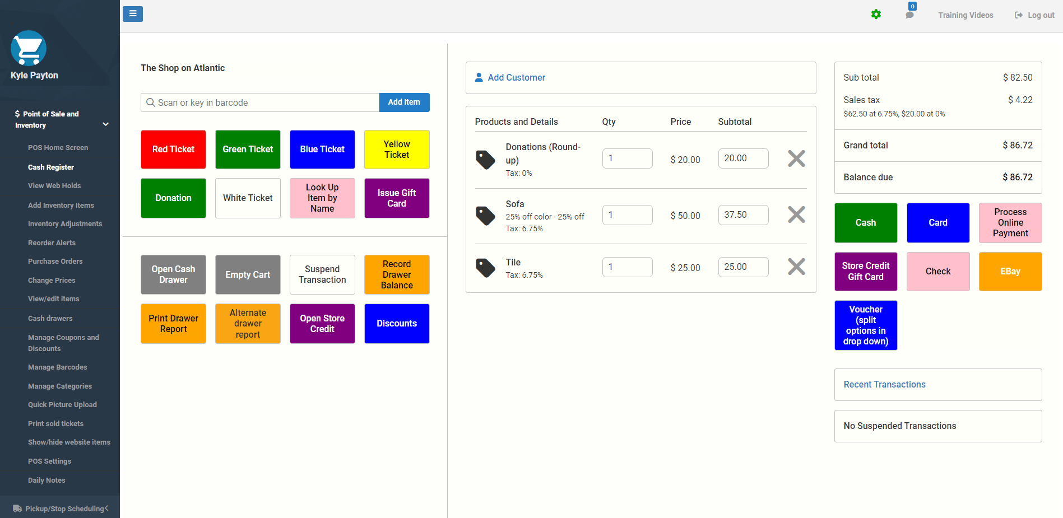
Task: Click Alternate drawer report
Action: 248,324
